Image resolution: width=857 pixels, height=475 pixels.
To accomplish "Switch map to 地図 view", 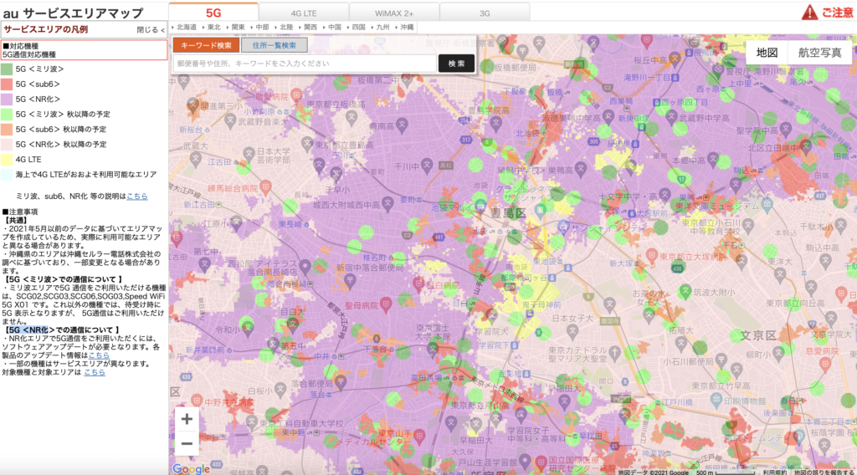I will tap(767, 53).
